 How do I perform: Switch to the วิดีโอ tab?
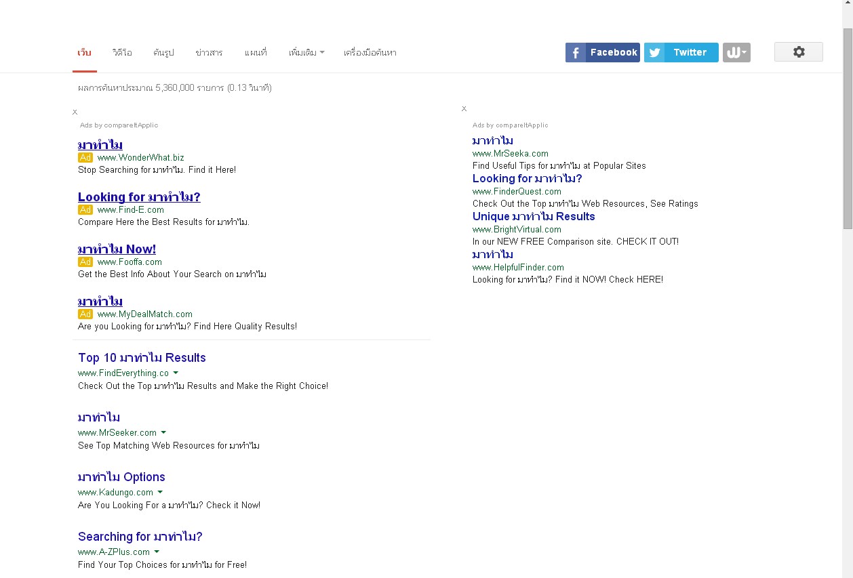click(123, 52)
